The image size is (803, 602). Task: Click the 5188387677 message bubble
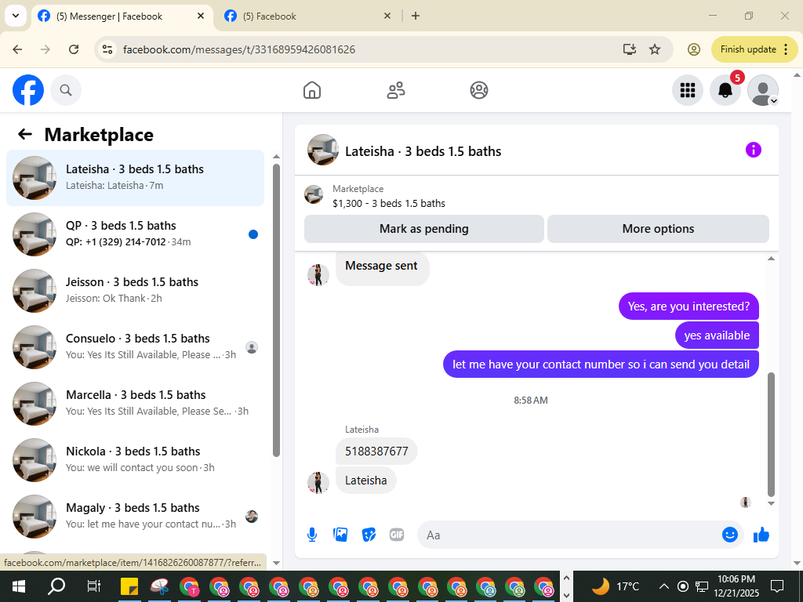pos(376,451)
